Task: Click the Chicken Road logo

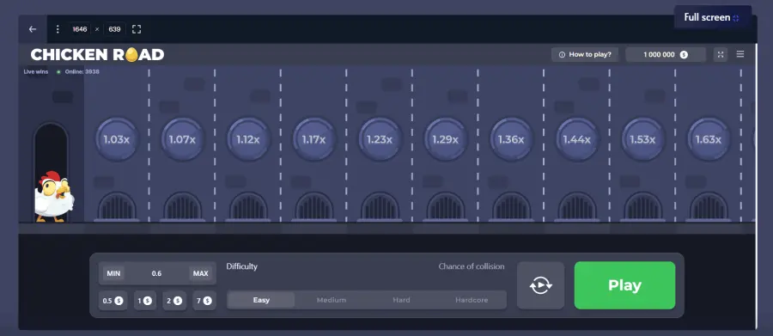Action: coord(97,55)
